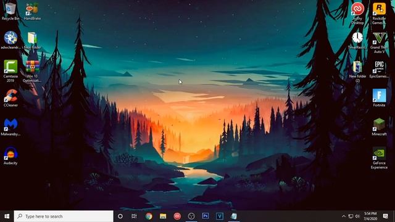This screenshot has height=222, width=395.
Task: Open Vegas Pro from the taskbar
Action: (220, 216)
